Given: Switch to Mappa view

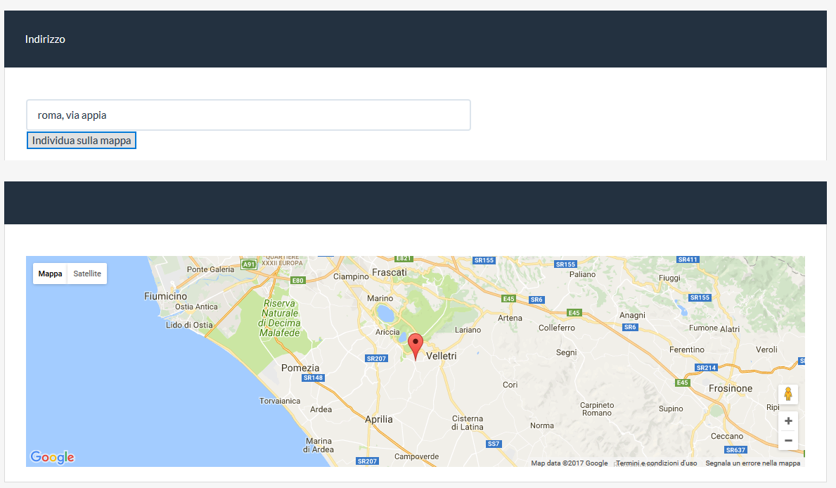Looking at the screenshot, I should pos(50,274).
